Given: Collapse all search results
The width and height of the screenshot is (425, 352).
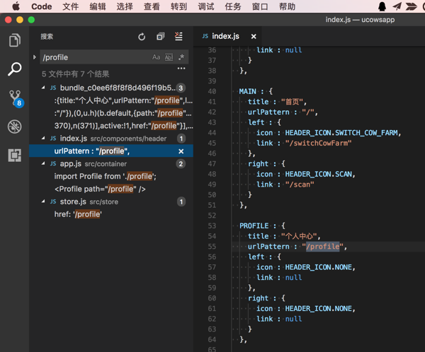Looking at the screenshot, I should [x=160, y=37].
